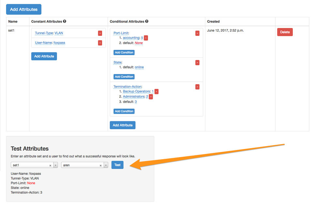Edit the online default value for State
This screenshot has width=313, height=208.
tap(139, 67)
